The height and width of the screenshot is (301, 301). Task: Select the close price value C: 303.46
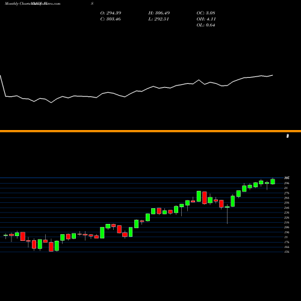[110, 19]
